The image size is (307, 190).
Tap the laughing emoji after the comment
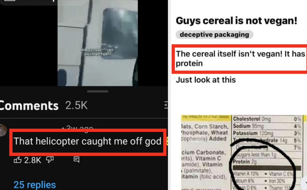point(167,141)
